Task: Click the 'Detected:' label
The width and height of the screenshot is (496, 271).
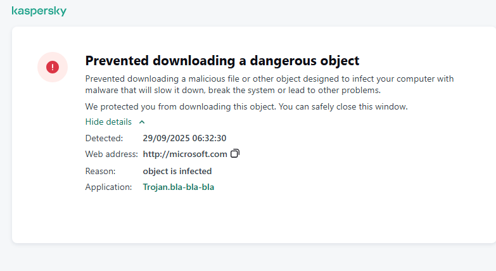Action: pyautogui.click(x=103, y=137)
